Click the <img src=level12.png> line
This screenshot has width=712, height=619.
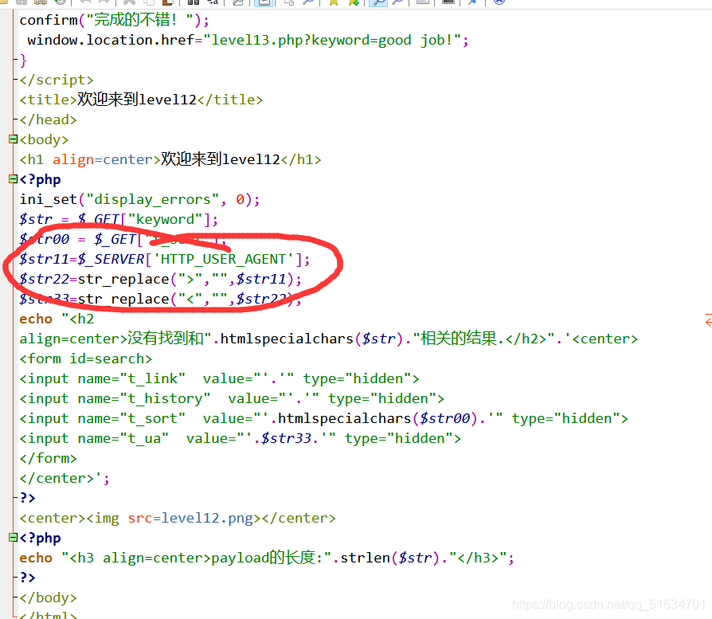178,518
